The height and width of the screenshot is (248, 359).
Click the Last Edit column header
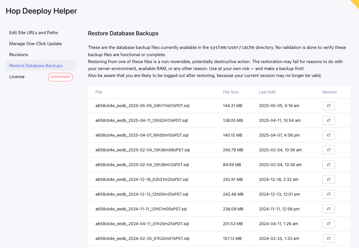coord(267,92)
